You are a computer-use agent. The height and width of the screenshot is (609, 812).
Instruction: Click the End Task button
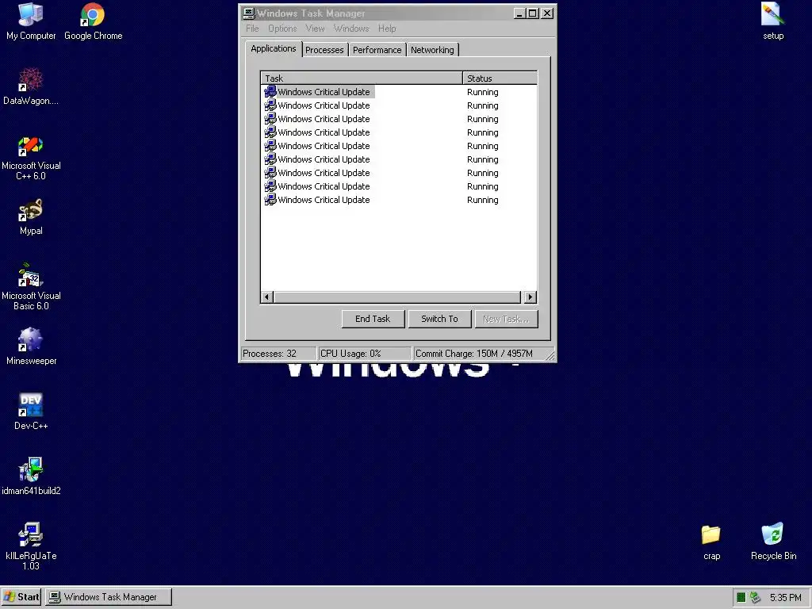tap(373, 319)
